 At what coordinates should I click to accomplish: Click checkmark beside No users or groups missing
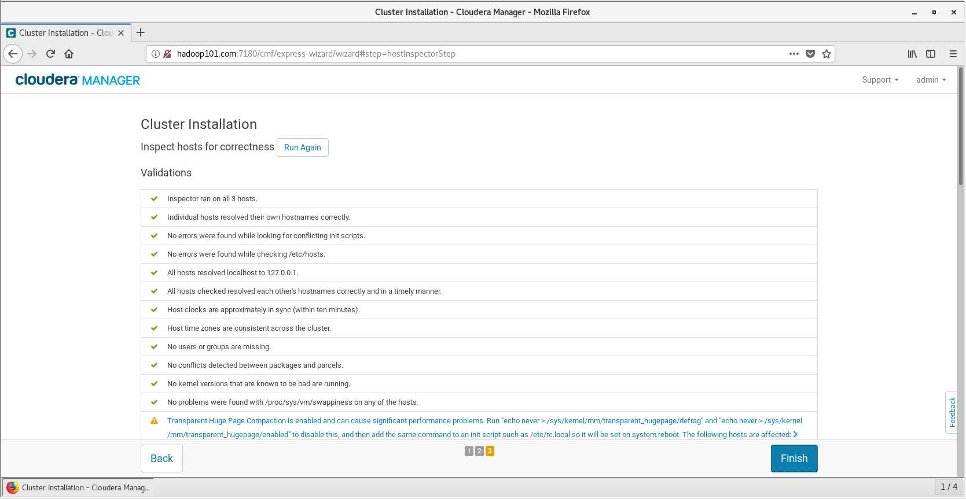(155, 346)
